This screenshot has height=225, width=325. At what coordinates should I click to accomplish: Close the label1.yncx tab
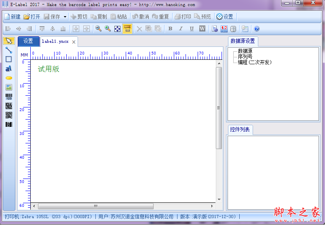click(x=74, y=42)
